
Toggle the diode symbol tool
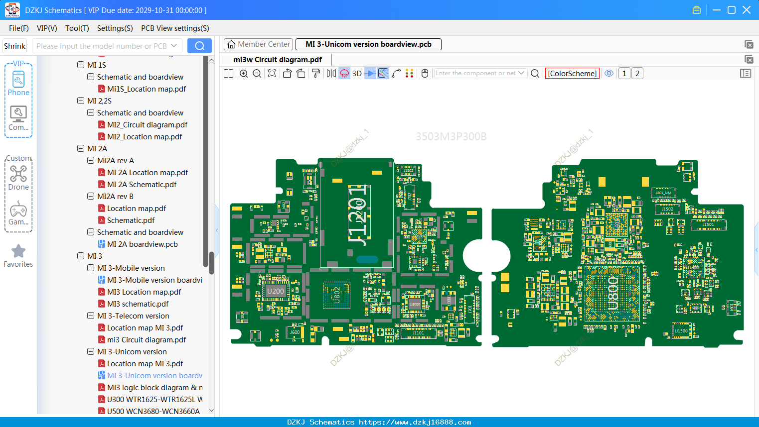[370, 73]
